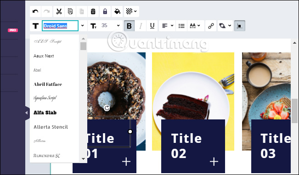Screen dimensions: 299x175
Task: Click the PRO badge in sidebar
Action: (x=13, y=30)
